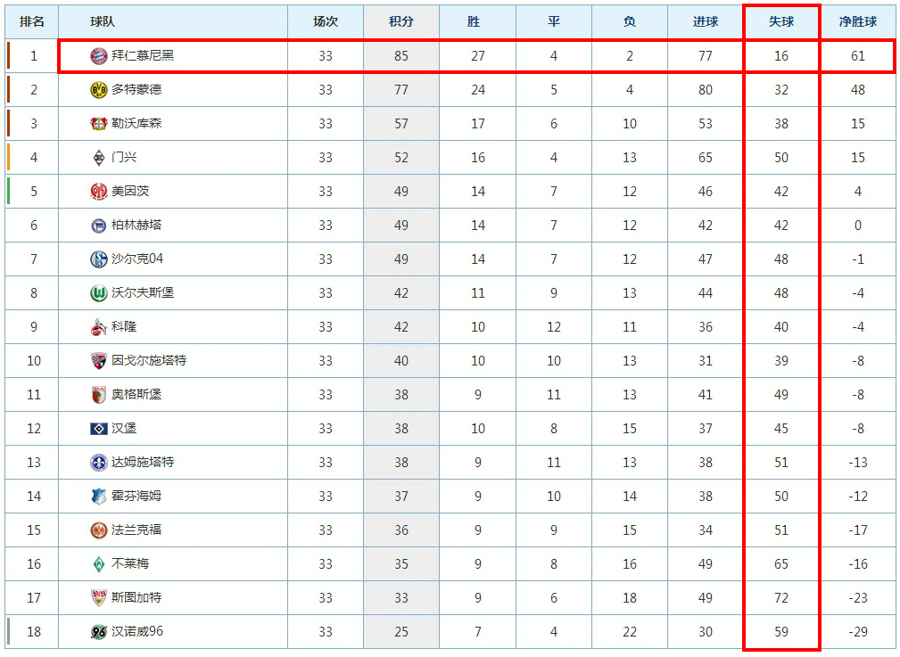This screenshot has height=657, width=900.
Task: Click the Mainz 05 club logo
Action: [98, 192]
